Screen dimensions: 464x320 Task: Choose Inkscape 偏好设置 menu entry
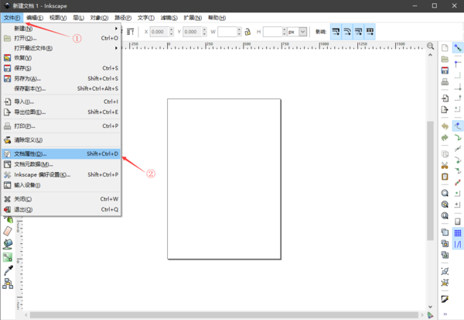[x=61, y=174]
